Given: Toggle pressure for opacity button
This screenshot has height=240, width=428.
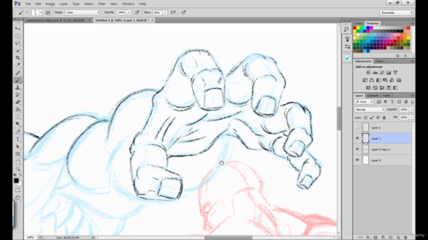Looking at the screenshot, I should (x=137, y=13).
